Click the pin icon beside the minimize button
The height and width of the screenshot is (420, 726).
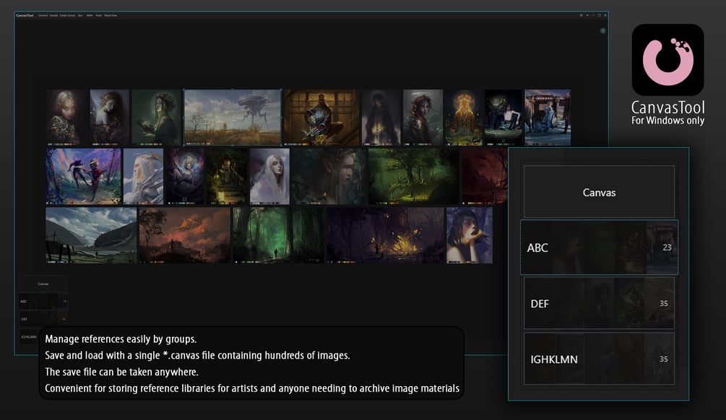[587, 15]
